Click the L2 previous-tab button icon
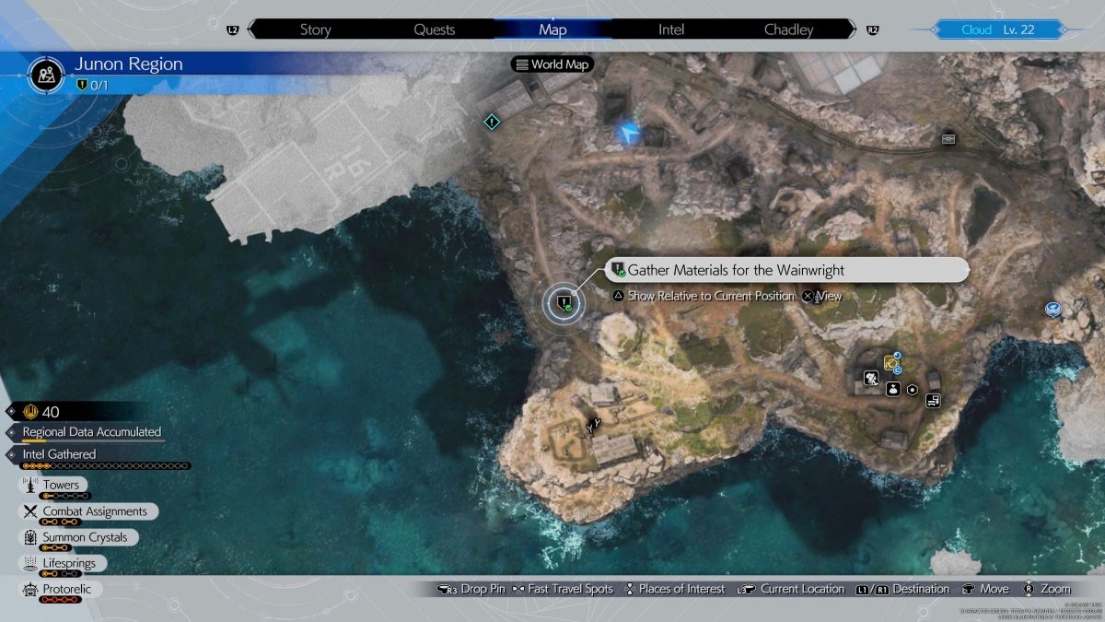 [x=232, y=30]
